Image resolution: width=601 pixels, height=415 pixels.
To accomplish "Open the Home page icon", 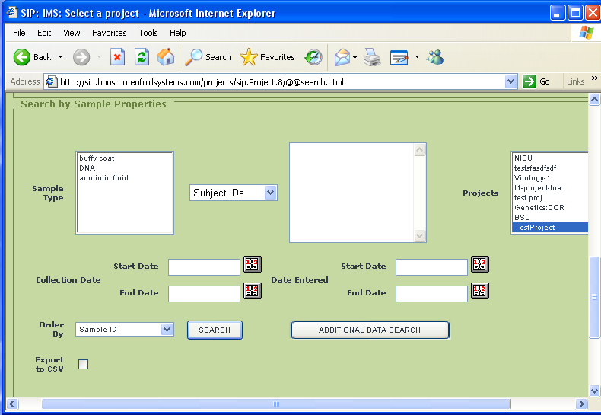I will click(166, 57).
